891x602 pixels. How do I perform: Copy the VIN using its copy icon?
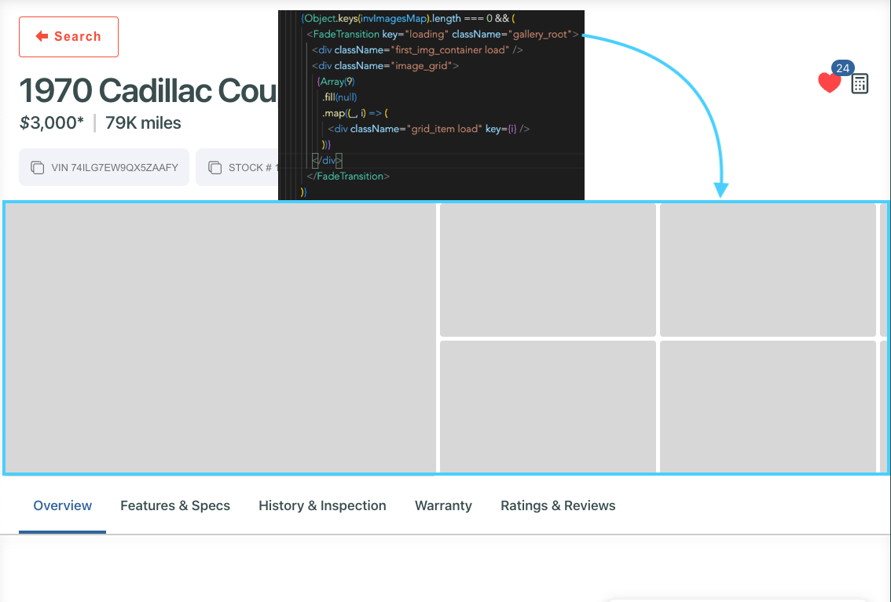point(37,167)
